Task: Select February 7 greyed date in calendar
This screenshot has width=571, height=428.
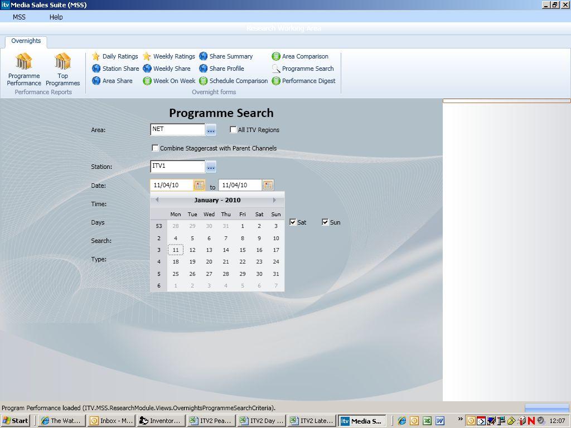Action: click(x=276, y=286)
